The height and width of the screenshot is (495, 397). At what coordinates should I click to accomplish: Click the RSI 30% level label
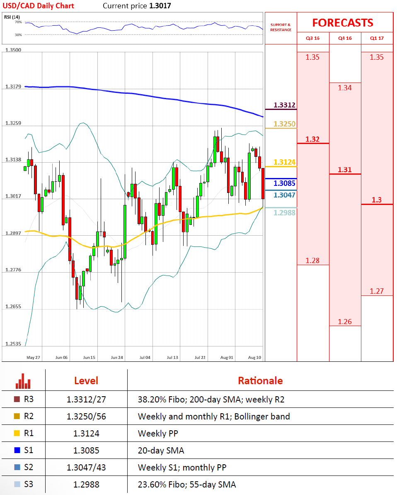coord(18,35)
